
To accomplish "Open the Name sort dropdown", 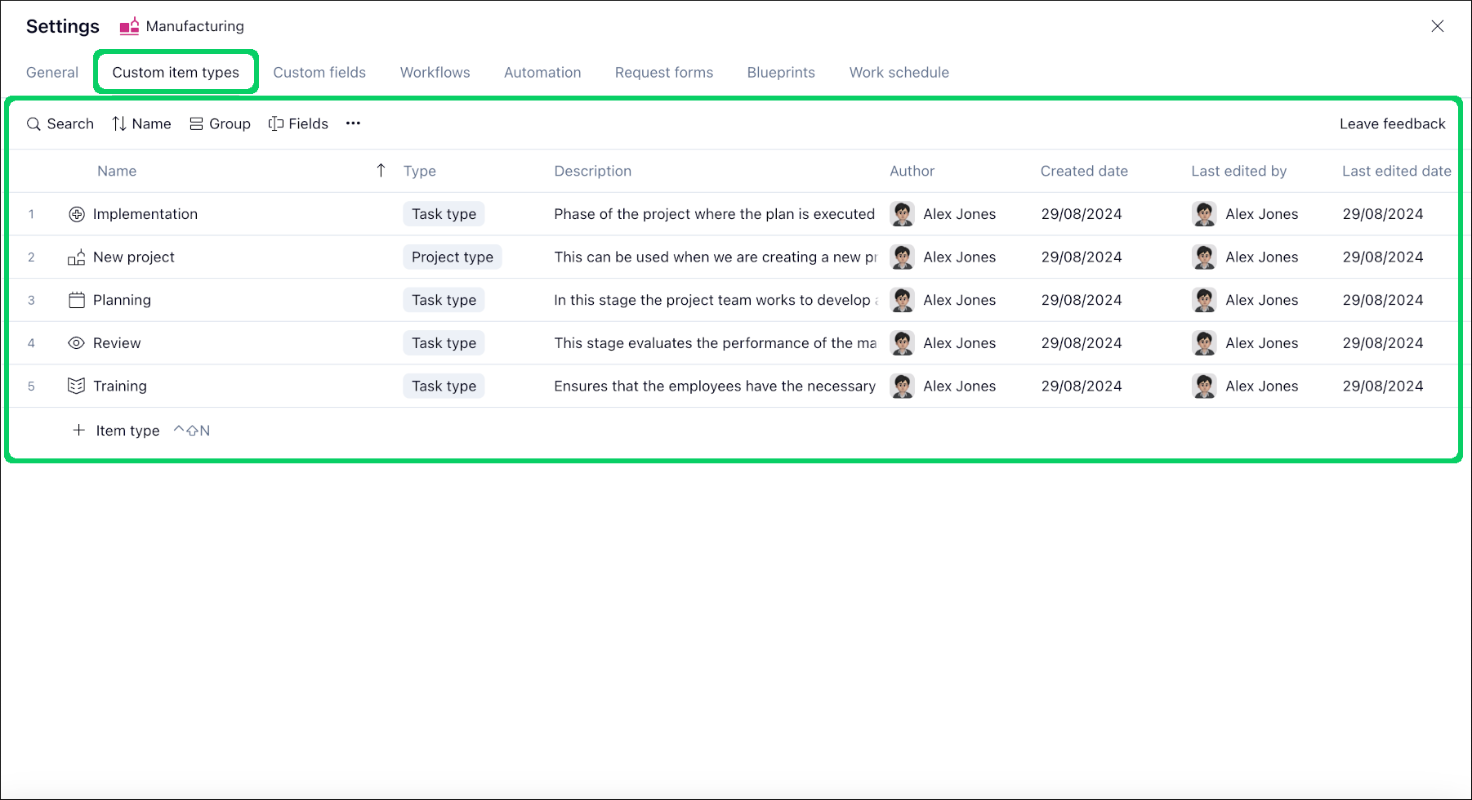I will click(x=141, y=123).
